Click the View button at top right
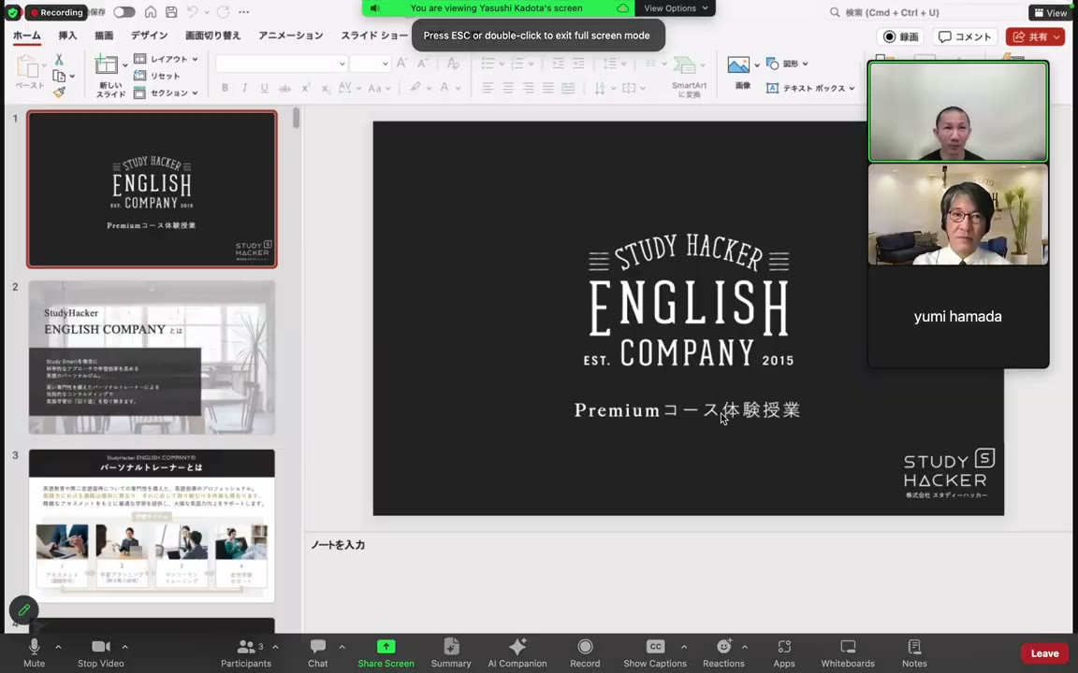 coord(1051,12)
